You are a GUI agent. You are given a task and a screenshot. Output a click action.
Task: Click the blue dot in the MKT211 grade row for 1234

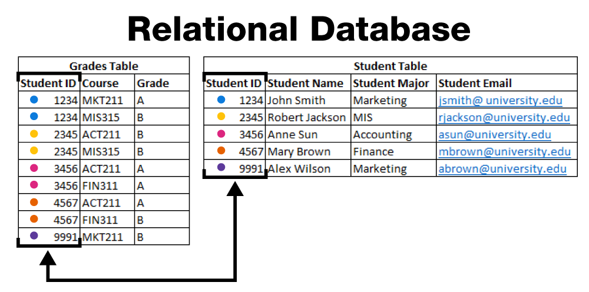[x=34, y=100]
